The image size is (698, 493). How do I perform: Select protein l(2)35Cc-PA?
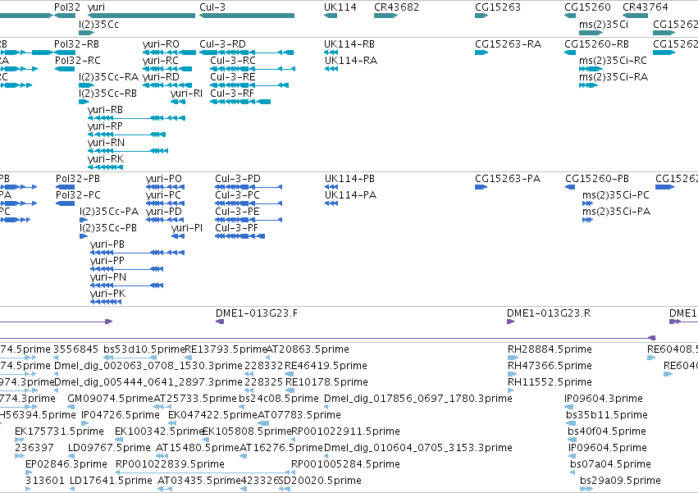(109, 212)
